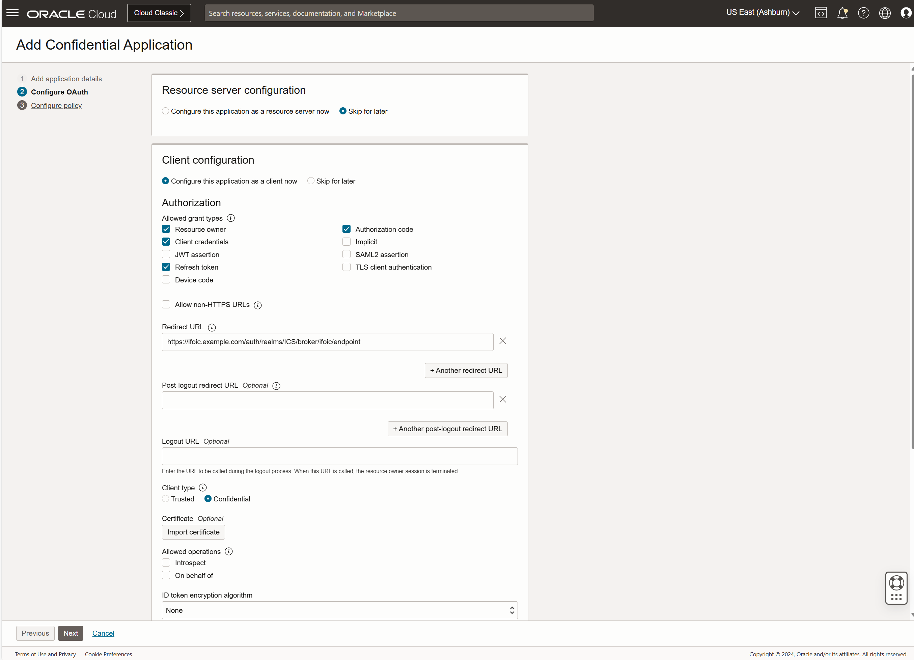Add another post-logout redirect URL
Image resolution: width=914 pixels, height=660 pixels.
pyautogui.click(x=447, y=429)
